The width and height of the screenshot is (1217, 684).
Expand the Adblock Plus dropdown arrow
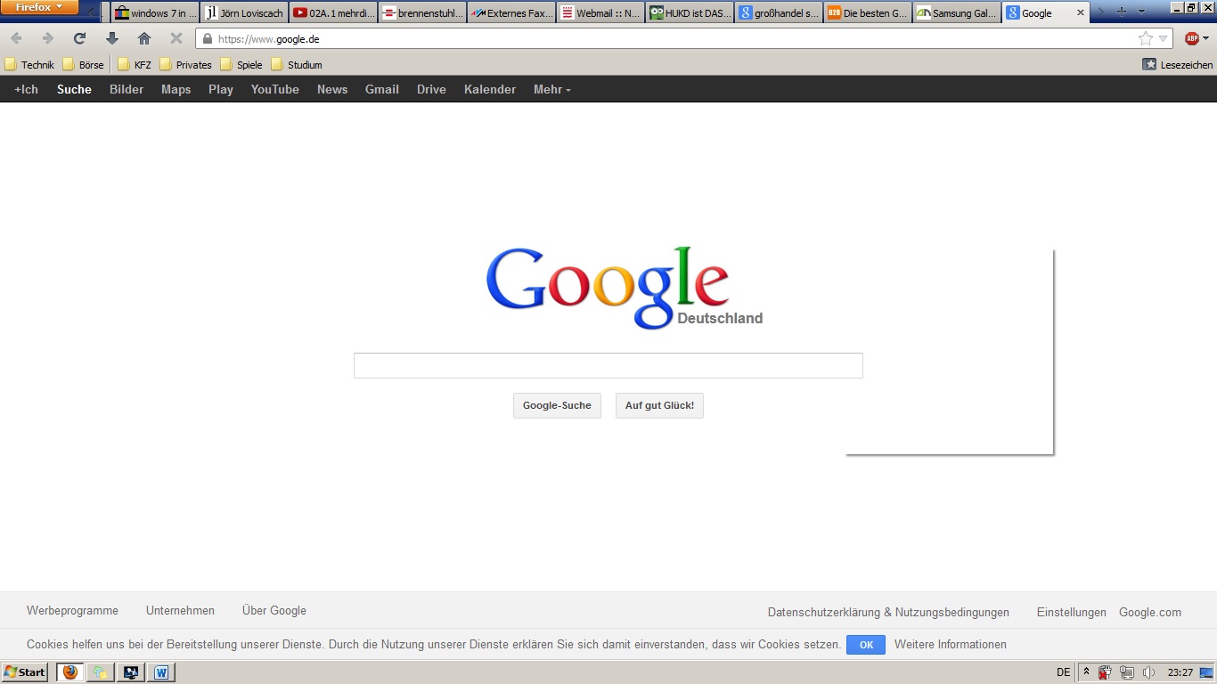(x=1206, y=38)
